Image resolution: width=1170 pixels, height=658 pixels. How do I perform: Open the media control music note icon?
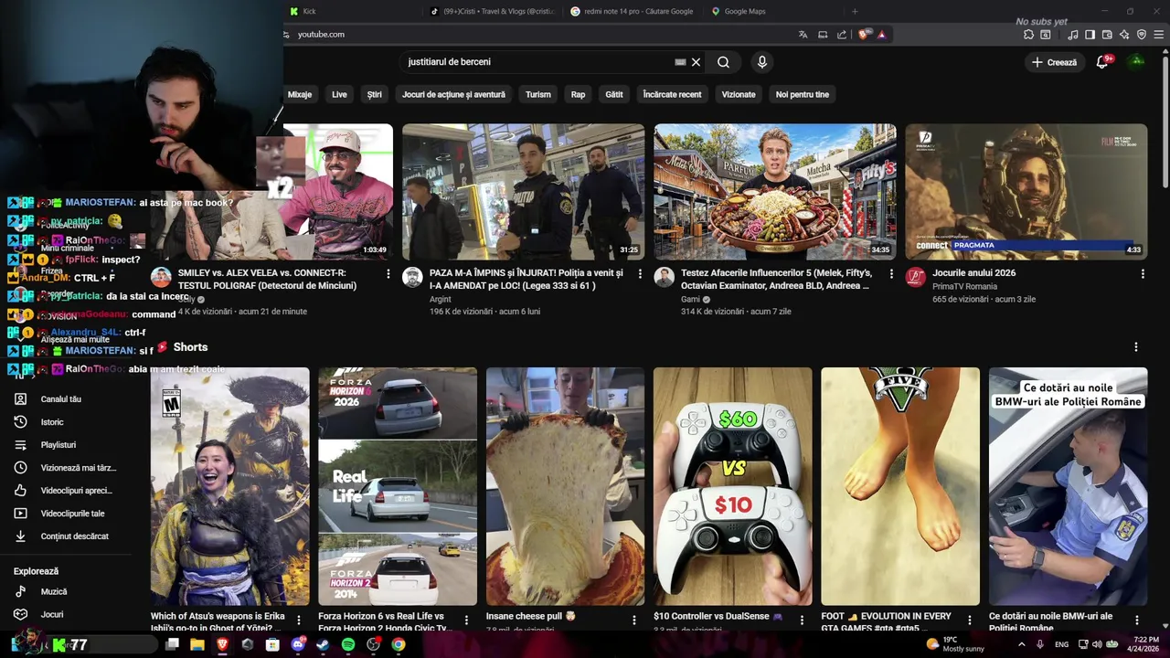click(x=1072, y=35)
